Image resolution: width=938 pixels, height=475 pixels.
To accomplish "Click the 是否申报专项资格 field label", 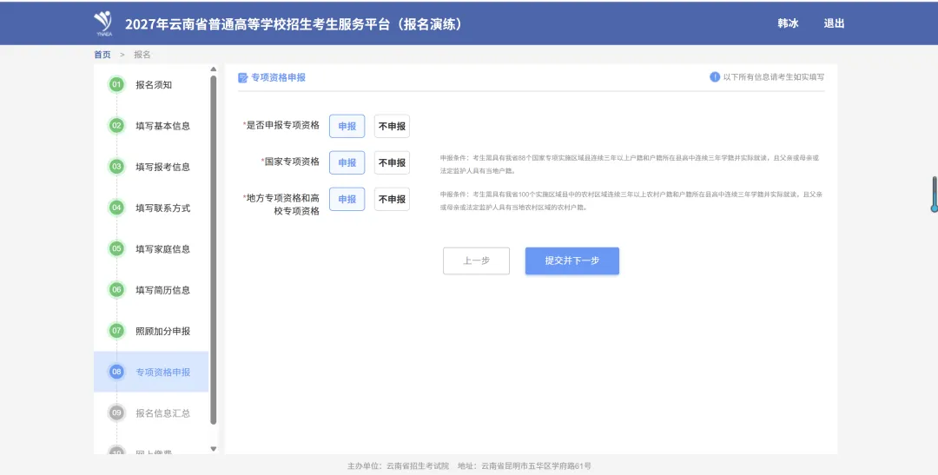I will [282, 125].
